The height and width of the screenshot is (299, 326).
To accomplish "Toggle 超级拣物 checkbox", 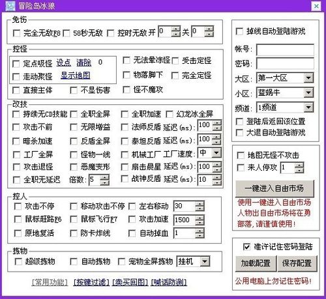I will [x=18, y=261].
